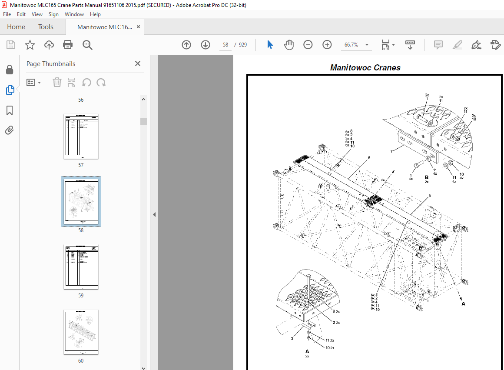Enable the scrolling mode icon
Image resolution: width=504 pixels, height=370 pixels.
click(x=410, y=45)
